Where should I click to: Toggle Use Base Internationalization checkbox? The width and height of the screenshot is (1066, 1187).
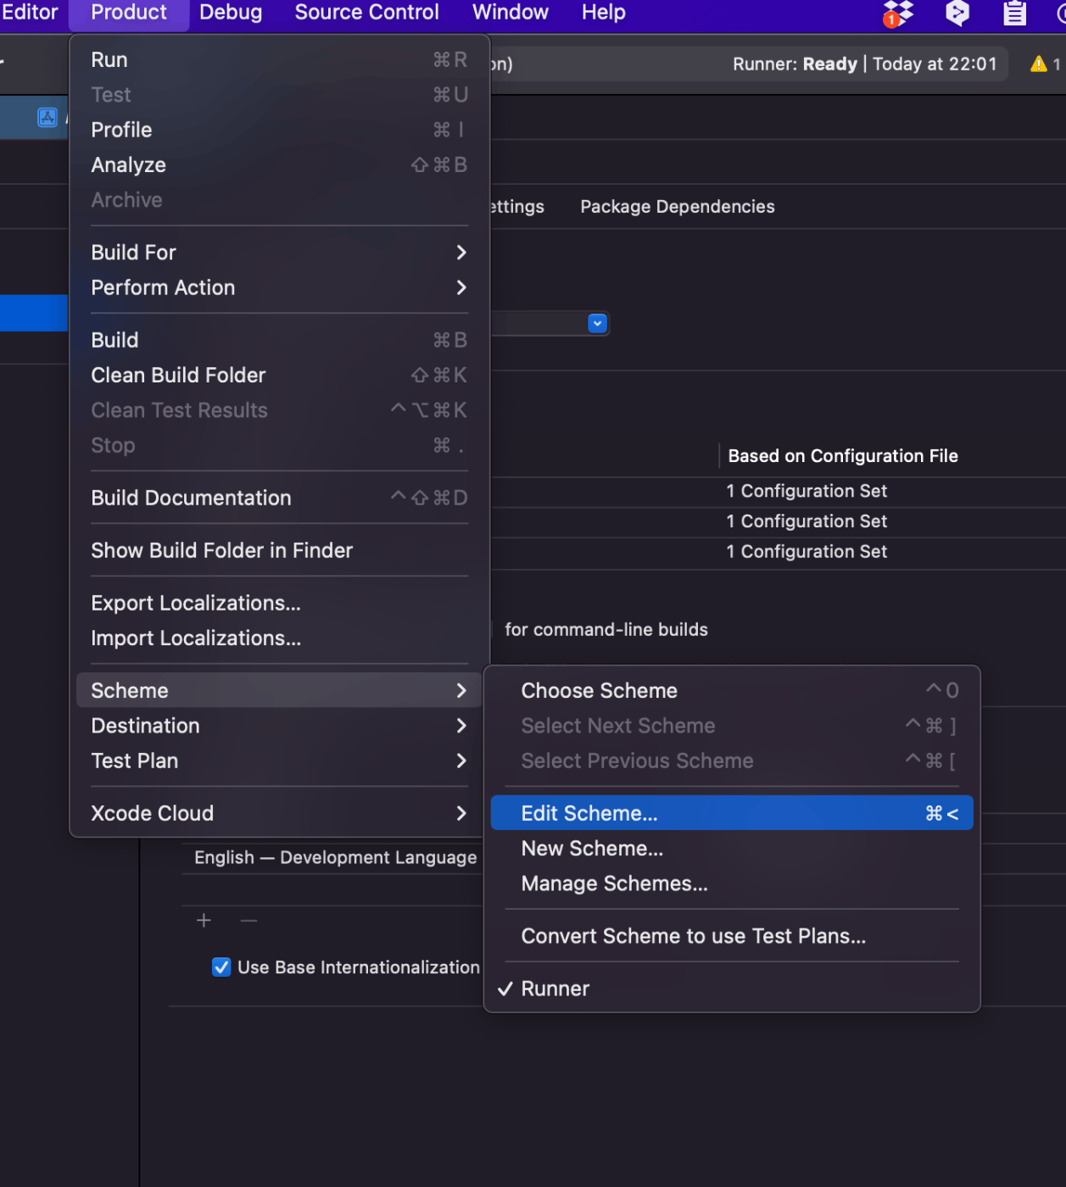point(221,967)
